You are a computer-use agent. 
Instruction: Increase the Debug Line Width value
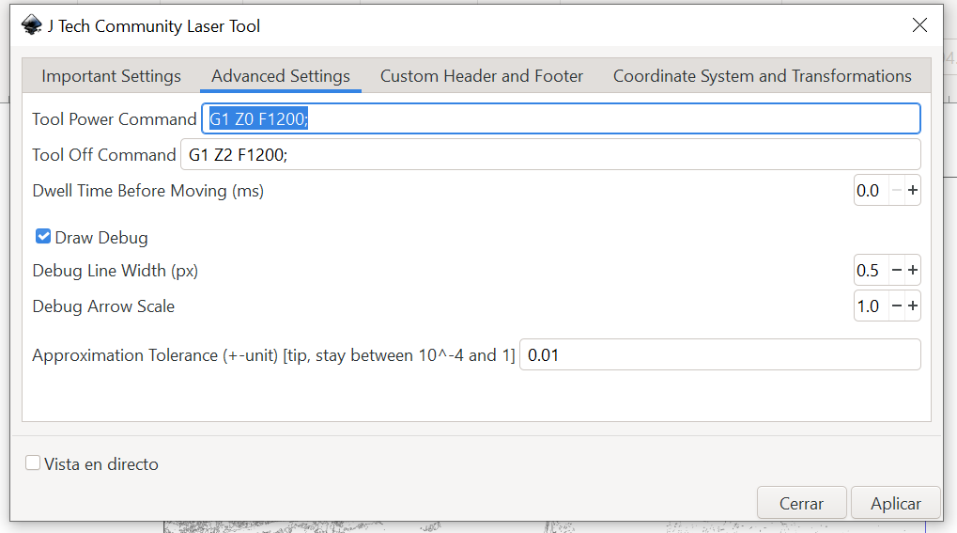pos(913,271)
